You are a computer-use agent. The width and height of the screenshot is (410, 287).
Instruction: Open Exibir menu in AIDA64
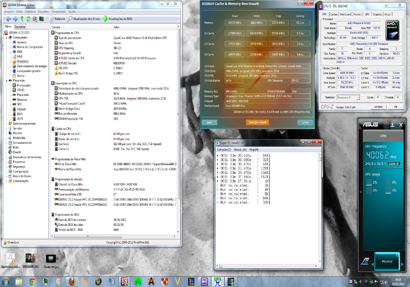[x=20, y=11]
